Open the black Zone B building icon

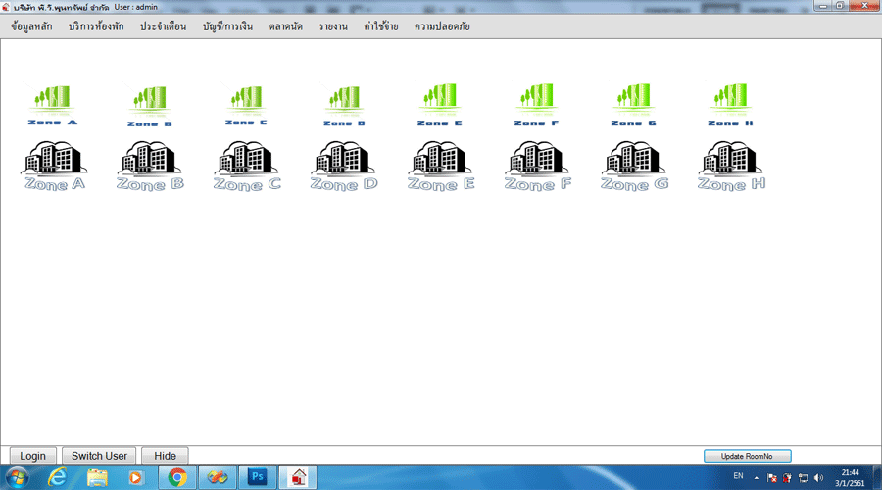[150, 165]
